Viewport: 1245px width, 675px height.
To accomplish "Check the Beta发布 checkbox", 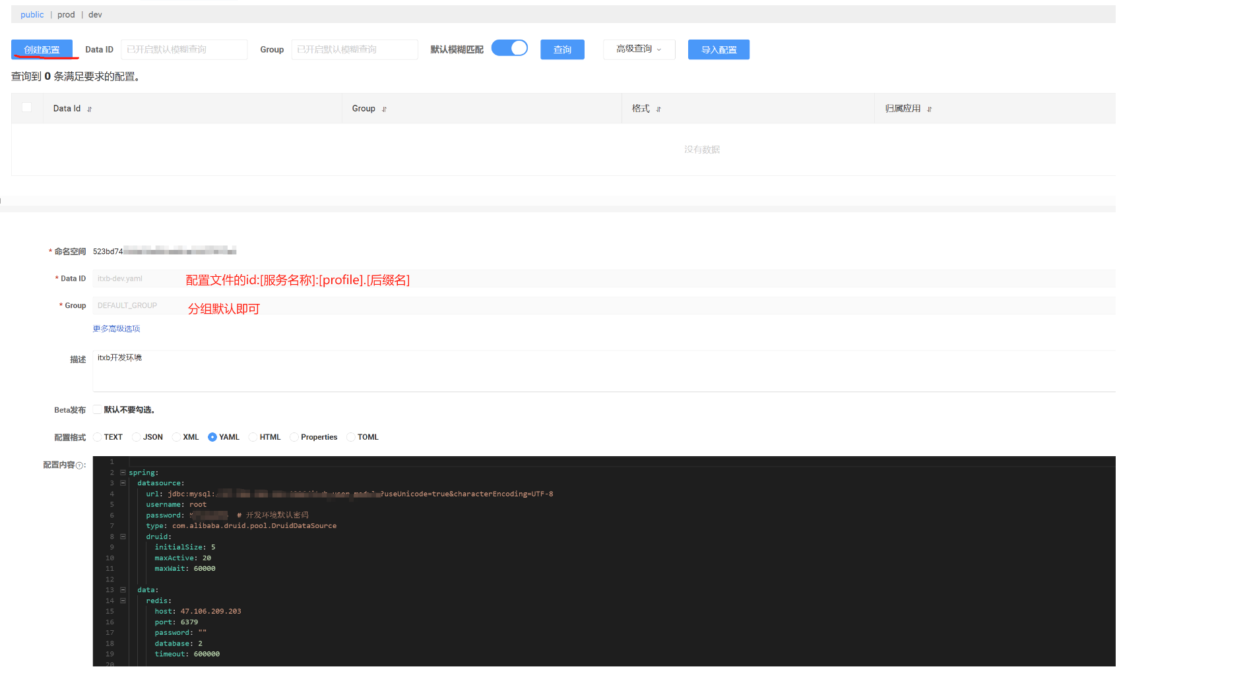I will coord(97,409).
